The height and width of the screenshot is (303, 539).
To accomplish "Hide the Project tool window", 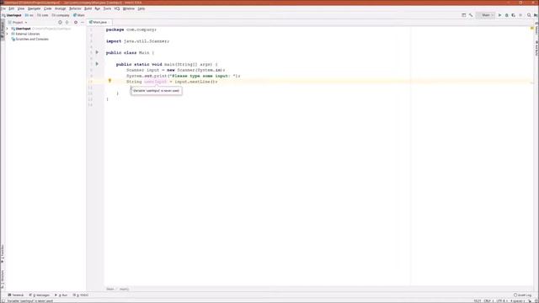I will coord(83,23).
